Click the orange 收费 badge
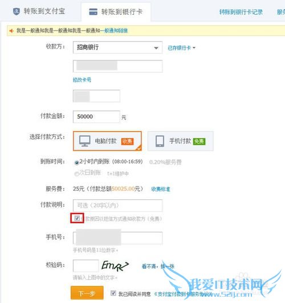This screenshot has height=303, width=285. click(127, 141)
